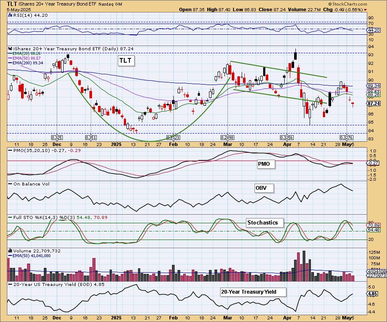Click the -0.27 PMO axis tag
387x322 pixels.
point(373,163)
